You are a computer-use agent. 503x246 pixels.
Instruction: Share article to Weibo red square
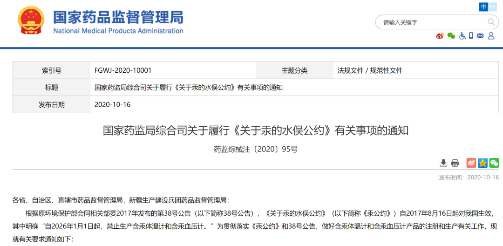pyautogui.click(x=471, y=163)
